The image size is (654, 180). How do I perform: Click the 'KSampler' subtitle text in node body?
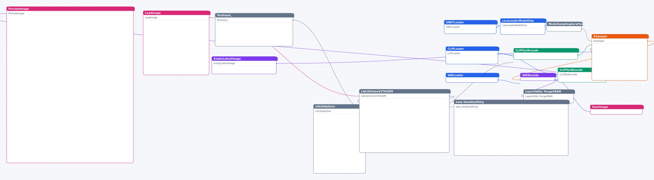[x=599, y=41]
